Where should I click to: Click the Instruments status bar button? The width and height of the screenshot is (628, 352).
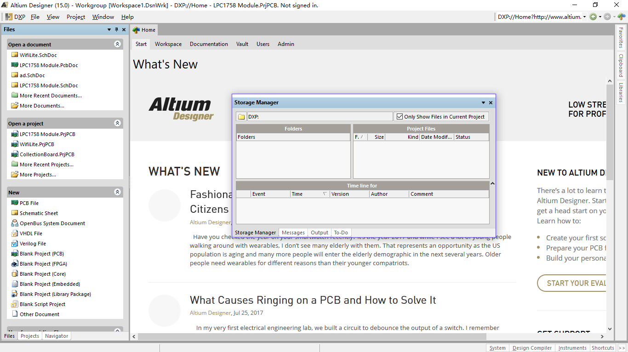(x=572, y=348)
